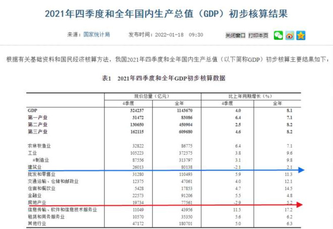This screenshot has width=333, height=229.
Task: Click value 105223 in 工业 row
Action: tap(137, 153)
